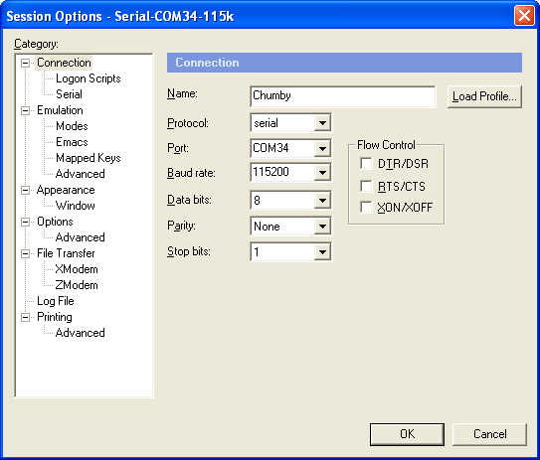Click the Load Profile button

484,96
